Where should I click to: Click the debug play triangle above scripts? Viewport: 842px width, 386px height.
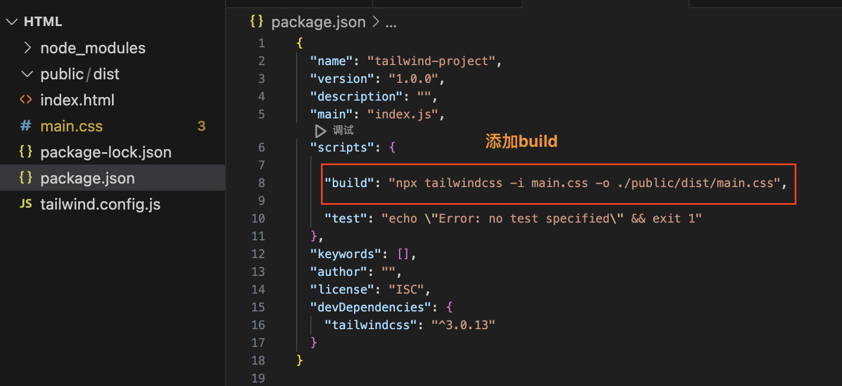320,130
